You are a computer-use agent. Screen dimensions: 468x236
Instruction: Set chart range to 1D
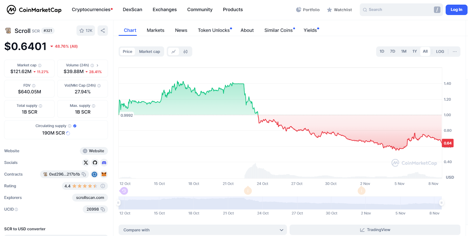pos(382,51)
